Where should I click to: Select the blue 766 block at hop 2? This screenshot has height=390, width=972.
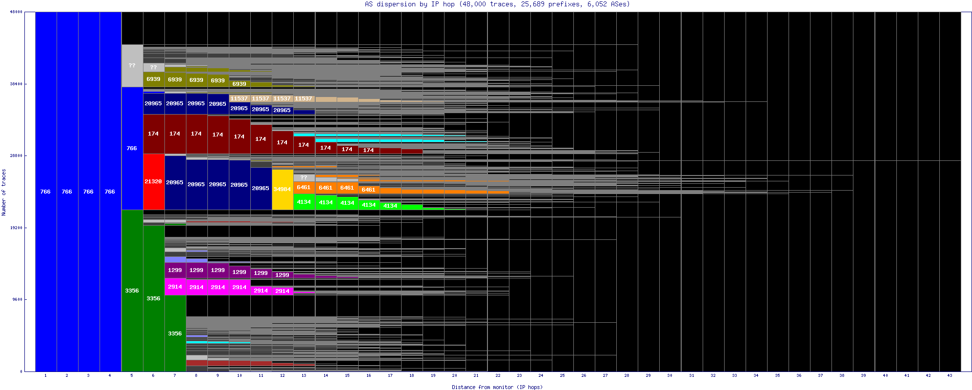point(67,192)
